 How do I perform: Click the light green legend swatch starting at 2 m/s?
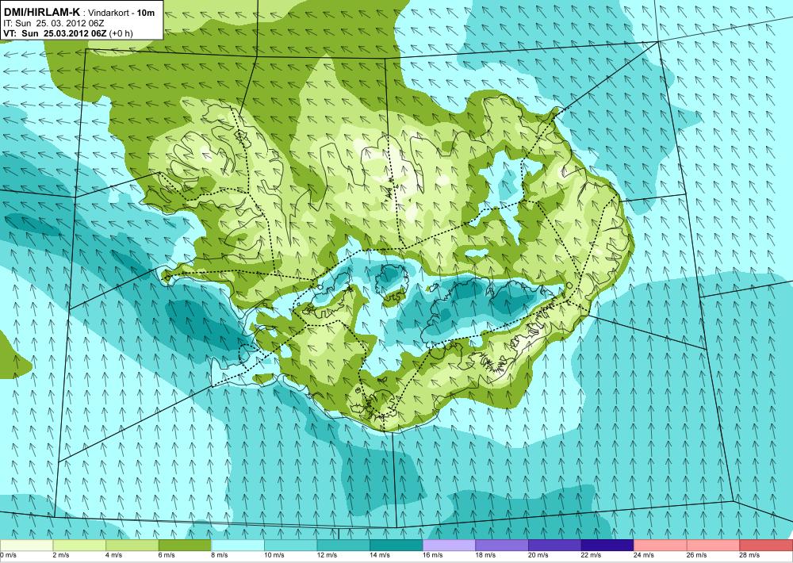79,546
